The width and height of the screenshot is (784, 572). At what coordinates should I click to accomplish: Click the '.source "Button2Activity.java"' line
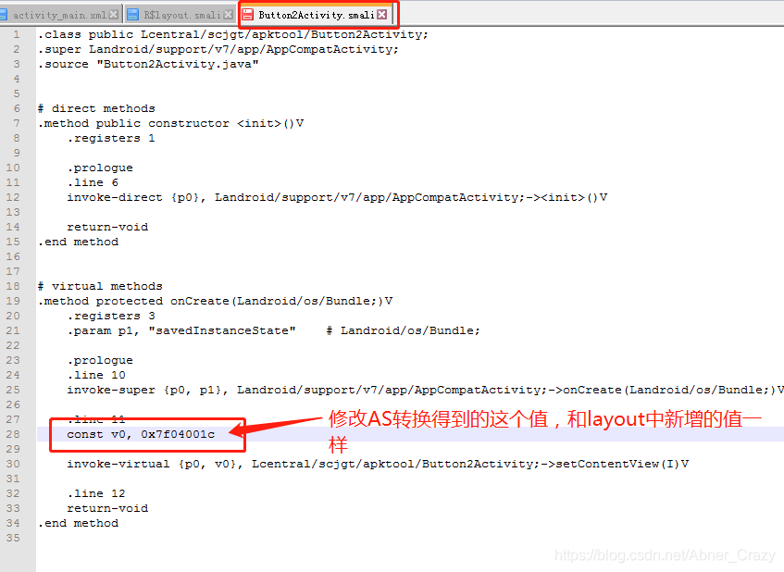click(x=148, y=64)
